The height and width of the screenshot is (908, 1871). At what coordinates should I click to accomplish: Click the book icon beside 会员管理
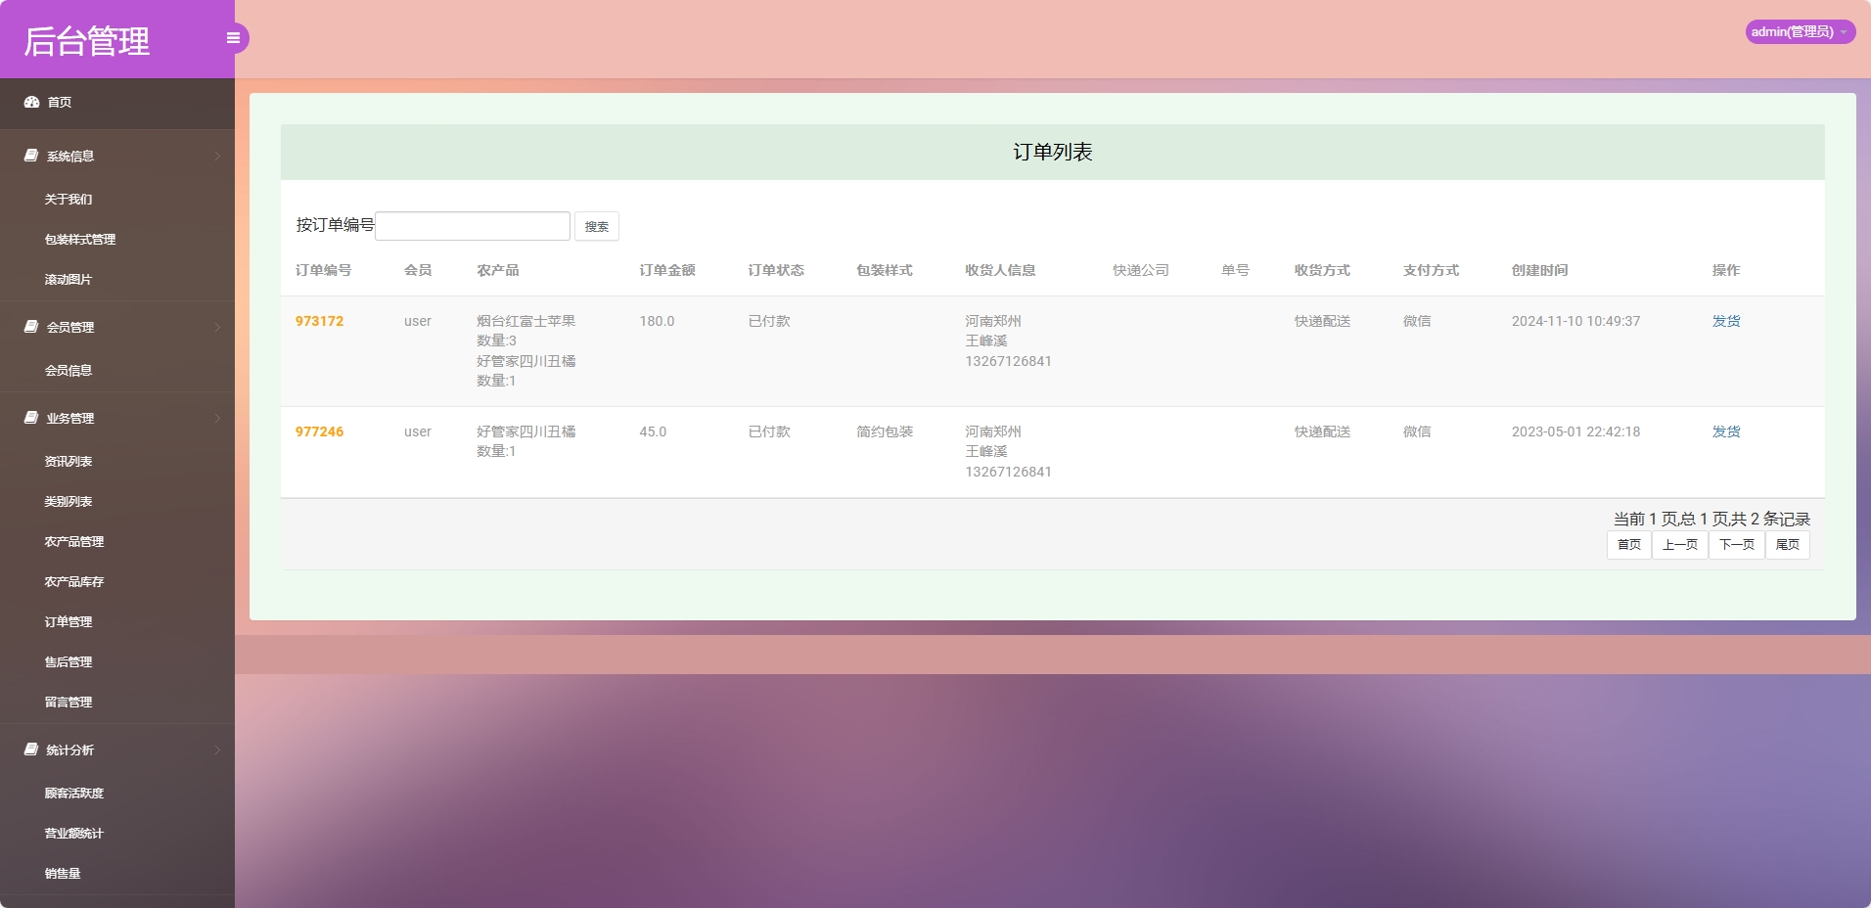pyautogui.click(x=31, y=327)
